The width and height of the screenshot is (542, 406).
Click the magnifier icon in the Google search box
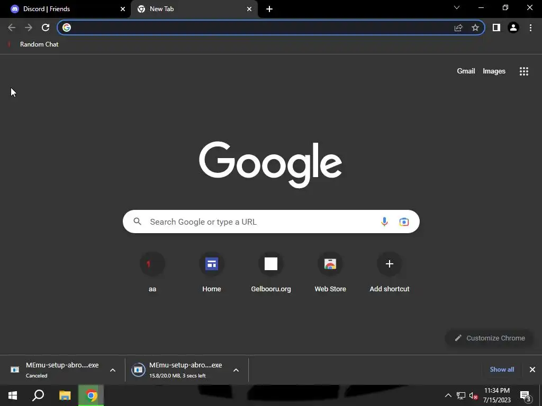pos(138,222)
